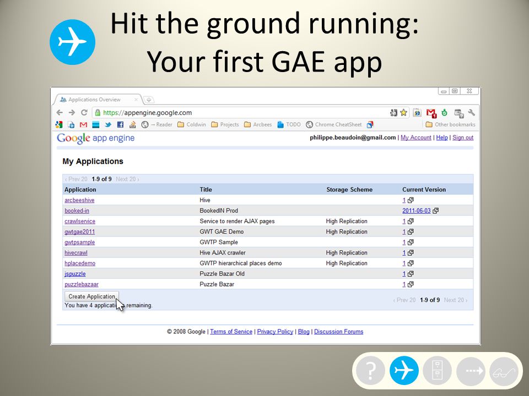529x396 pixels.
Task: Open the 2011-06-03 version link
Action: click(417, 211)
